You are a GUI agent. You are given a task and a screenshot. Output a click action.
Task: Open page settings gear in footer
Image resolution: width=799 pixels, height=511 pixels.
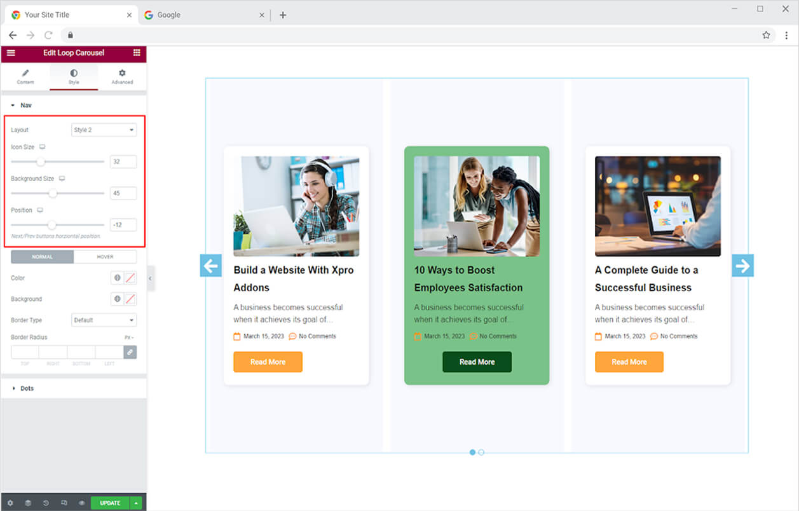[10, 503]
